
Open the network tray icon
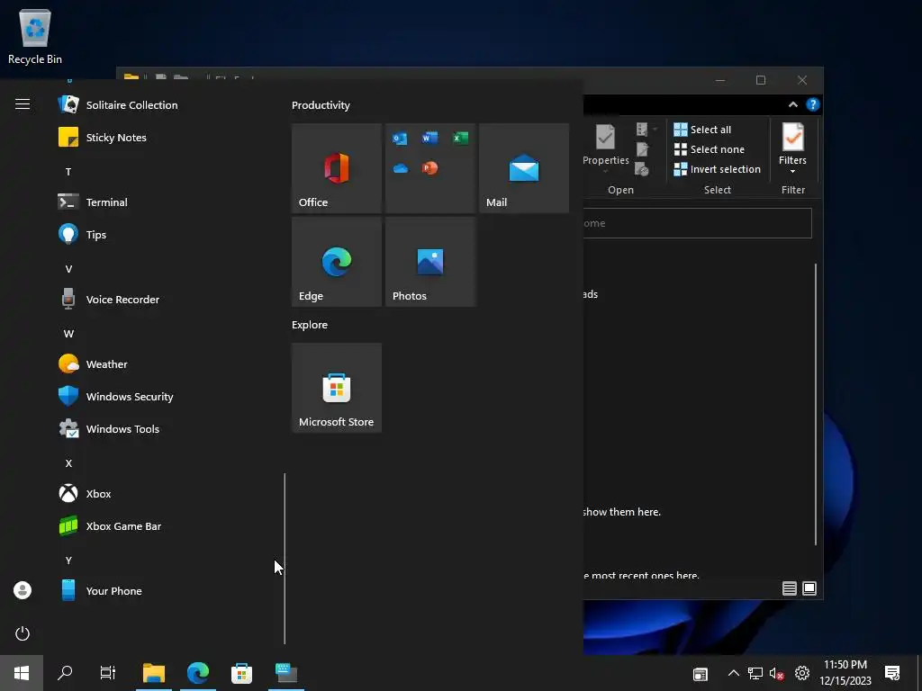pos(755,673)
